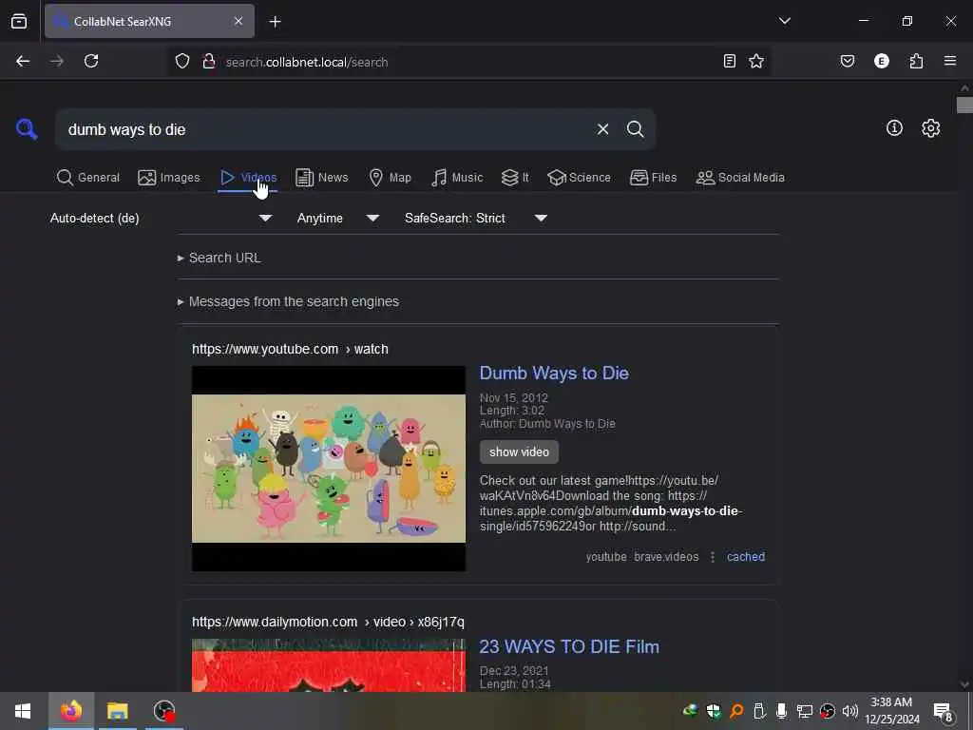This screenshot has height=730, width=973.
Task: Close the CollabNet SearXNG tab
Action: [x=238, y=21]
